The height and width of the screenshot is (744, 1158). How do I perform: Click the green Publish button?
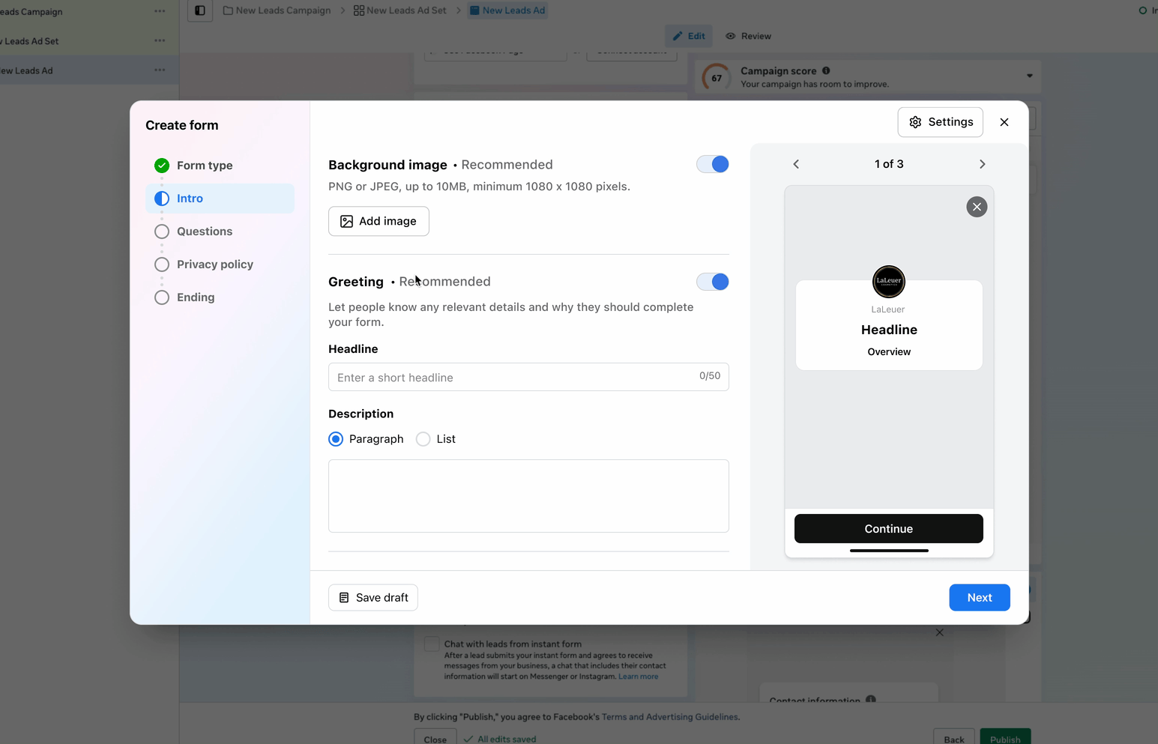[1005, 738]
